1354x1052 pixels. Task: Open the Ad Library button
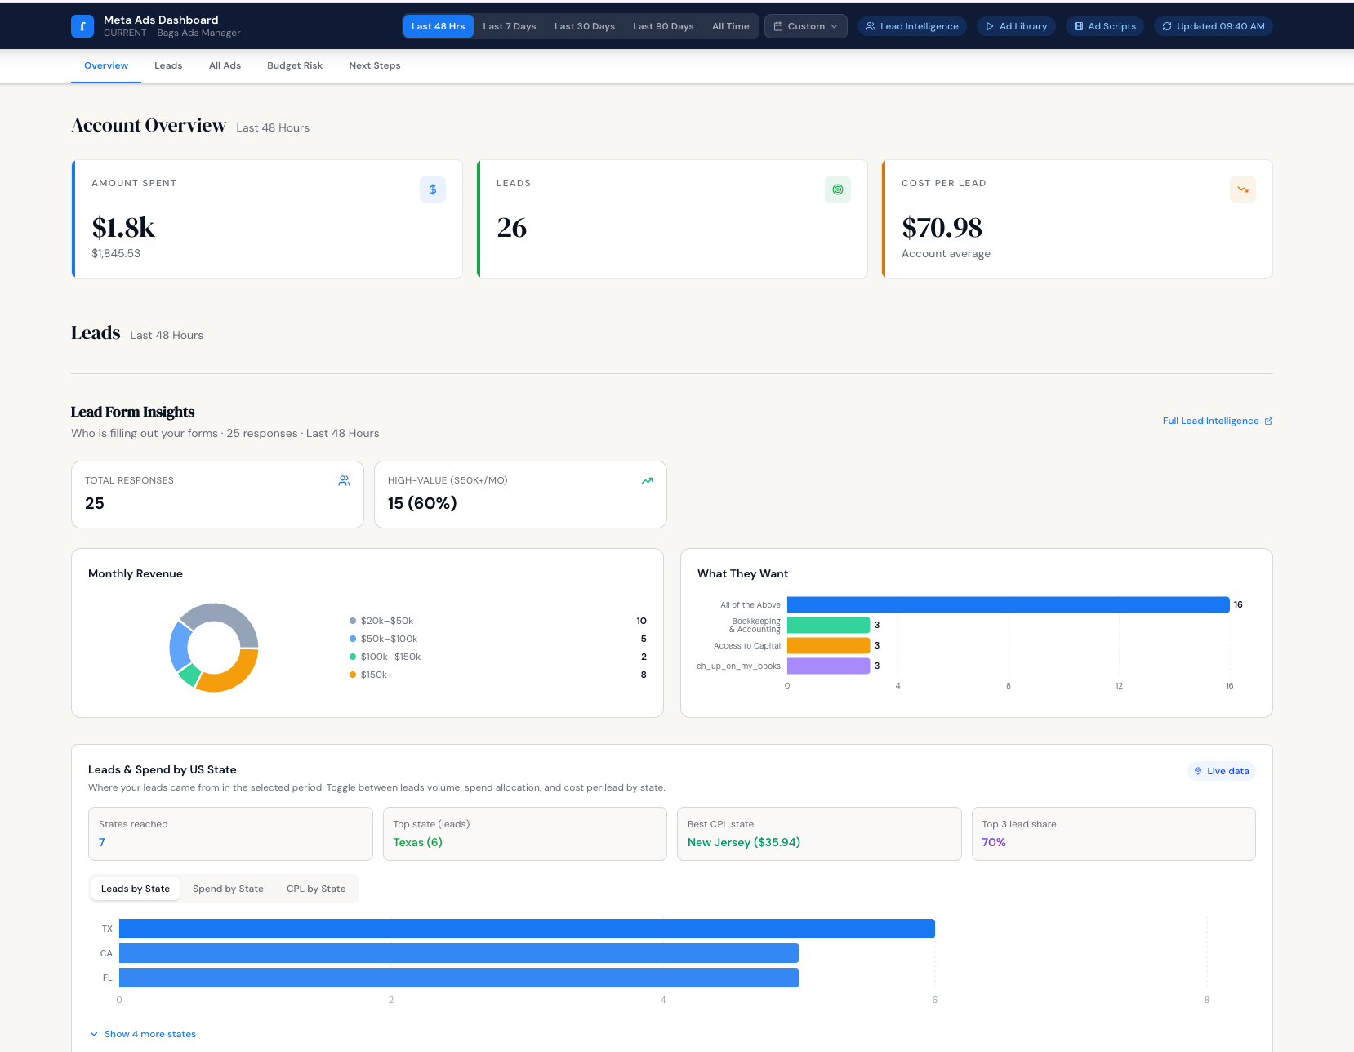(1016, 26)
